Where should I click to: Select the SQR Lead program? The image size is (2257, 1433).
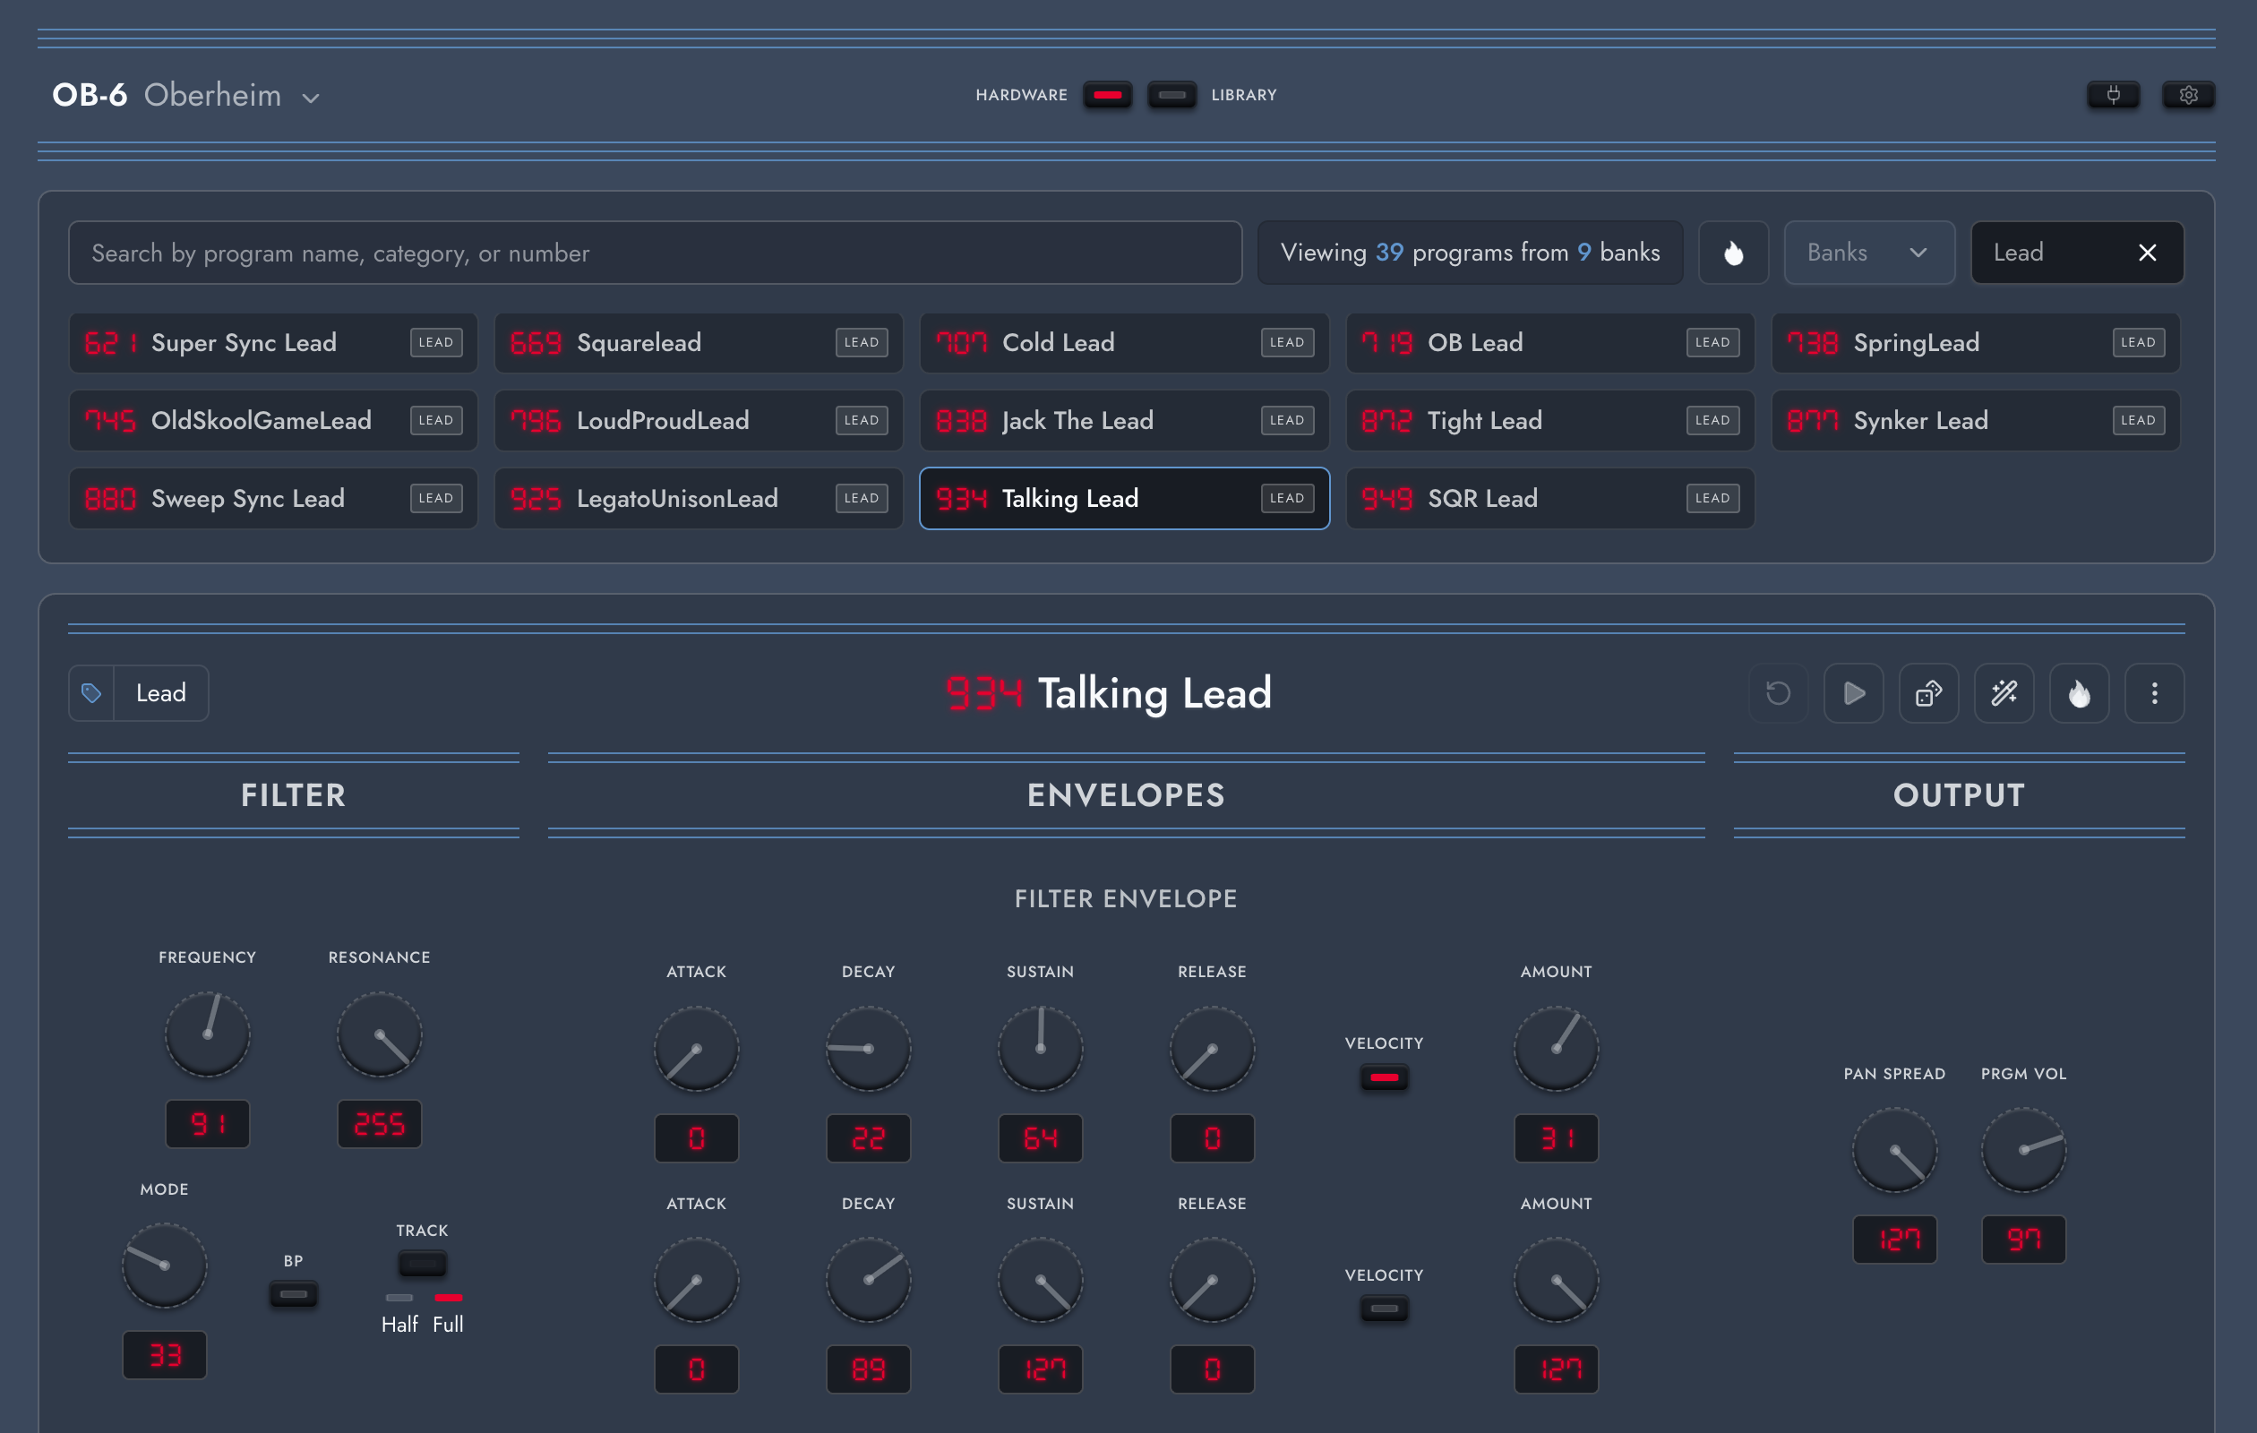coord(1550,498)
